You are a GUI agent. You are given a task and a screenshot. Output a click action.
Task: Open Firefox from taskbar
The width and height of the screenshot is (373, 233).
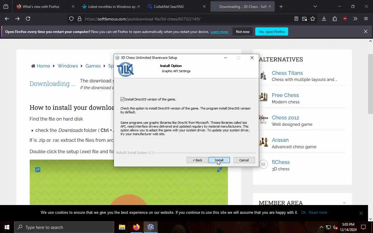tap(136, 227)
